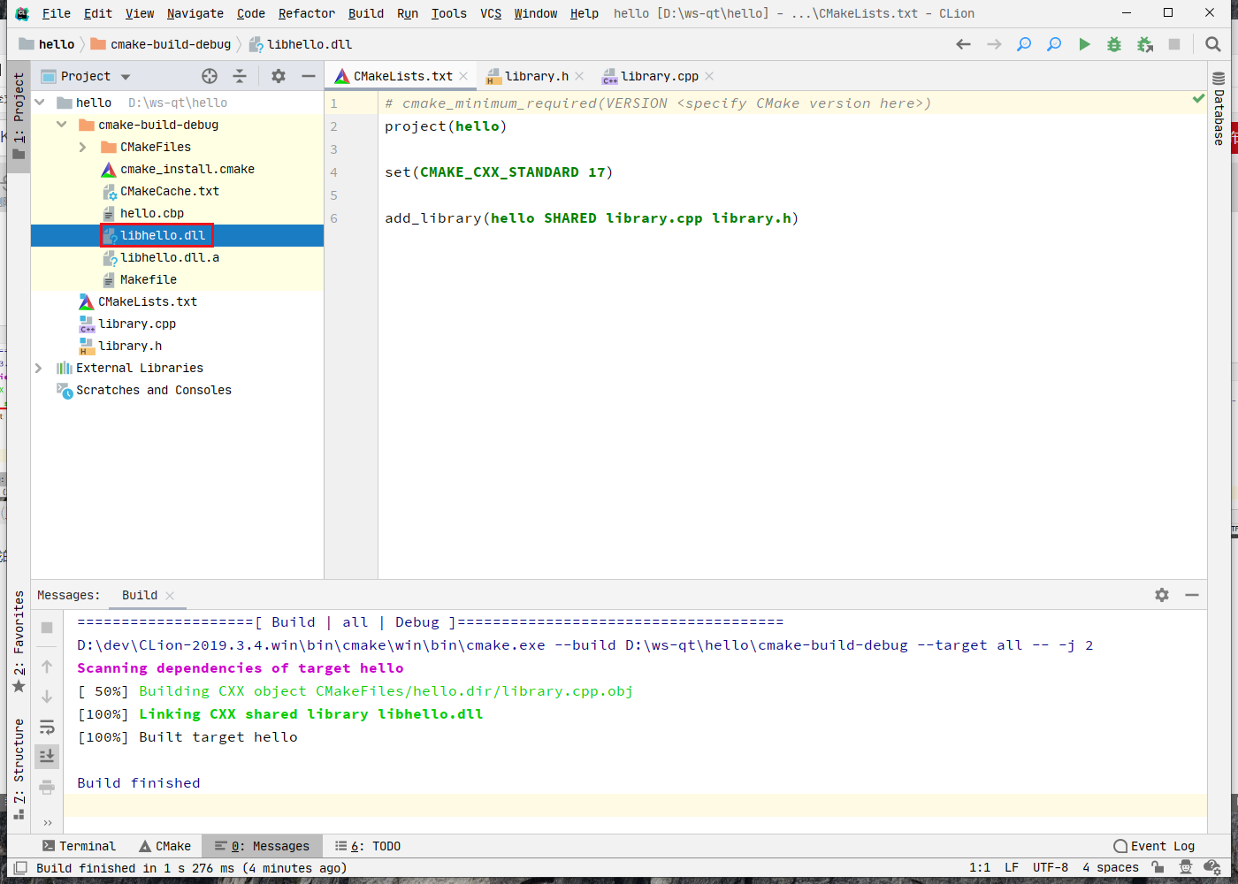Screen dimensions: 1238x884
Task: Click line 6 add_library in editor
Action: coord(592,218)
